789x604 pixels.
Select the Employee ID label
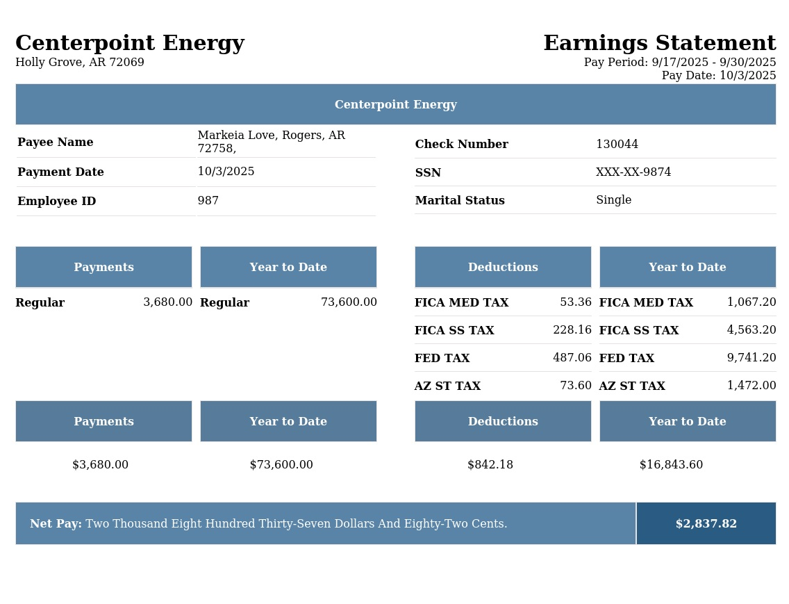(x=56, y=201)
